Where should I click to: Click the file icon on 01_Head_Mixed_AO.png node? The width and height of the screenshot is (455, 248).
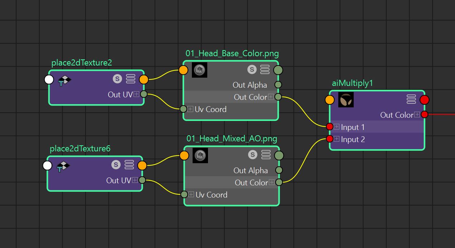pos(200,155)
